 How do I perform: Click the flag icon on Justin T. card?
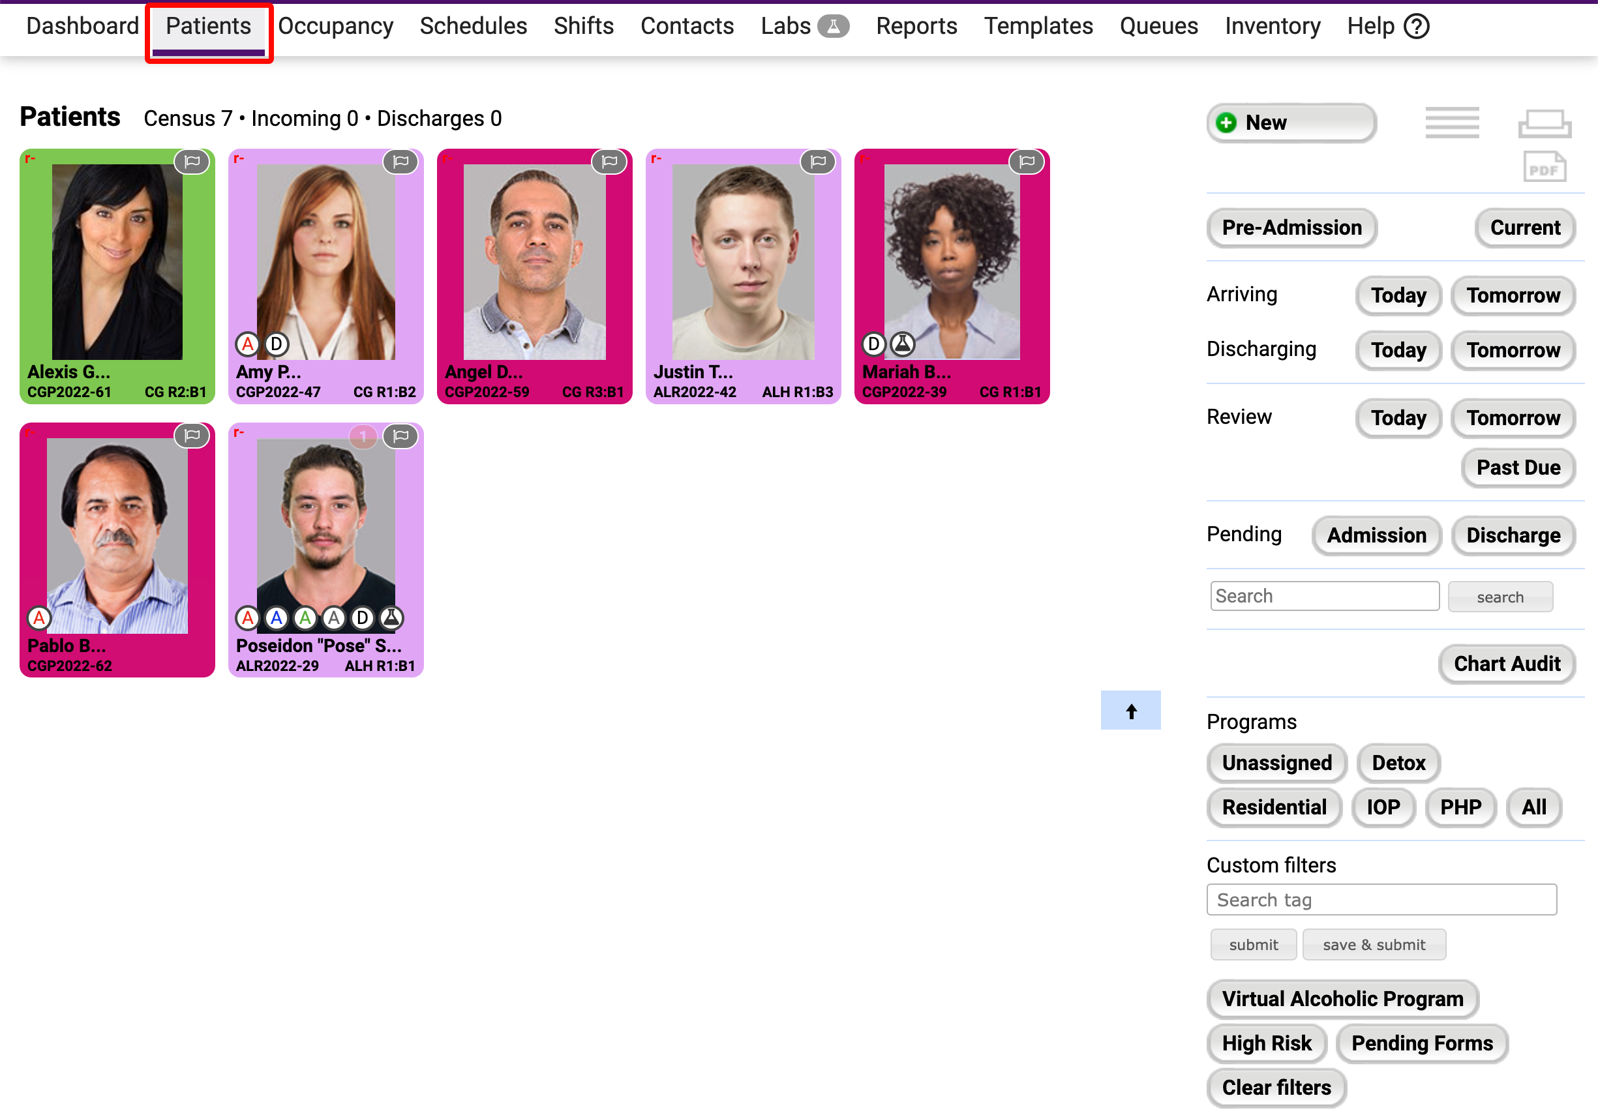tap(818, 162)
